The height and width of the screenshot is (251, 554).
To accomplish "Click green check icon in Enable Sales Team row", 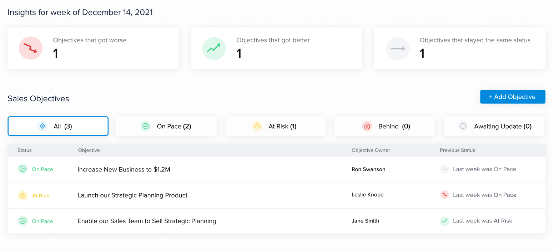I will [x=22, y=221].
